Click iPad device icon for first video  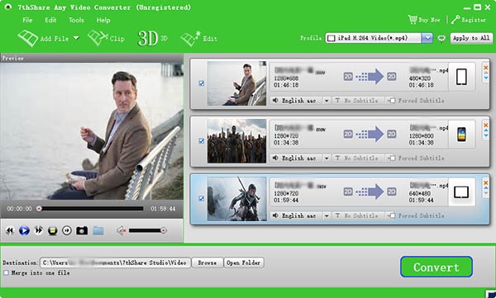(x=461, y=77)
